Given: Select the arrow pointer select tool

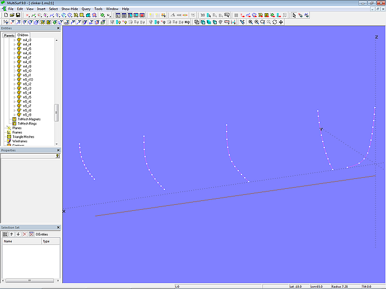Looking at the screenshot, I should 294,15.
